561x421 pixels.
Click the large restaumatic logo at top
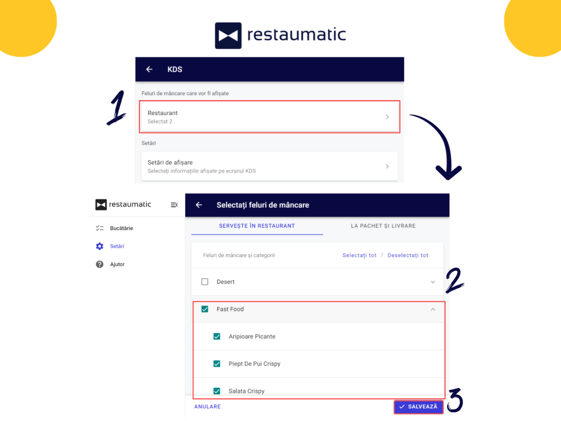[280, 36]
